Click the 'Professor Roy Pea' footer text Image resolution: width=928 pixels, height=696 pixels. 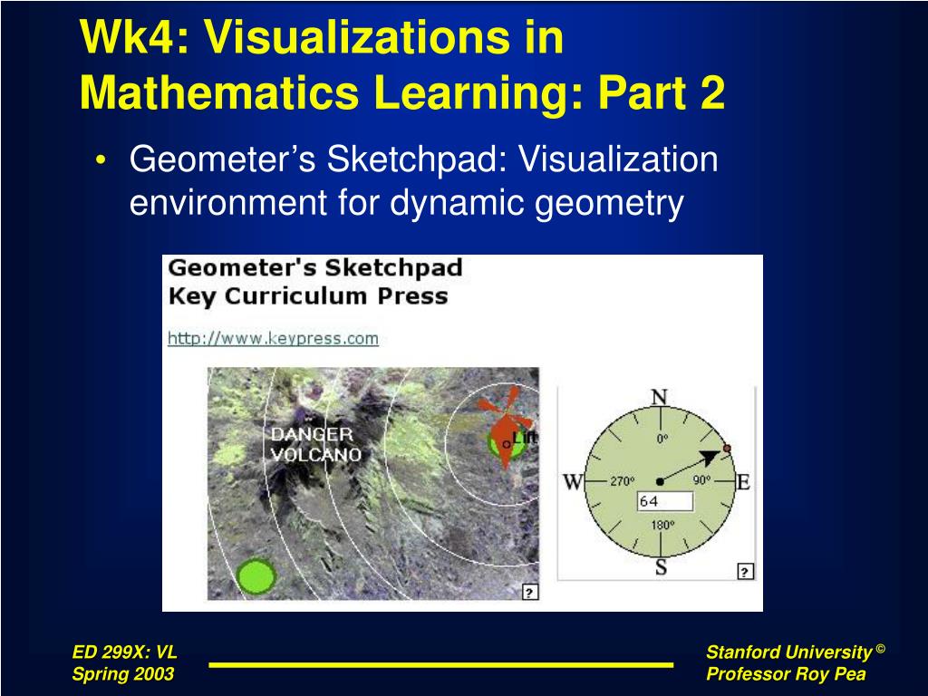tap(786, 674)
